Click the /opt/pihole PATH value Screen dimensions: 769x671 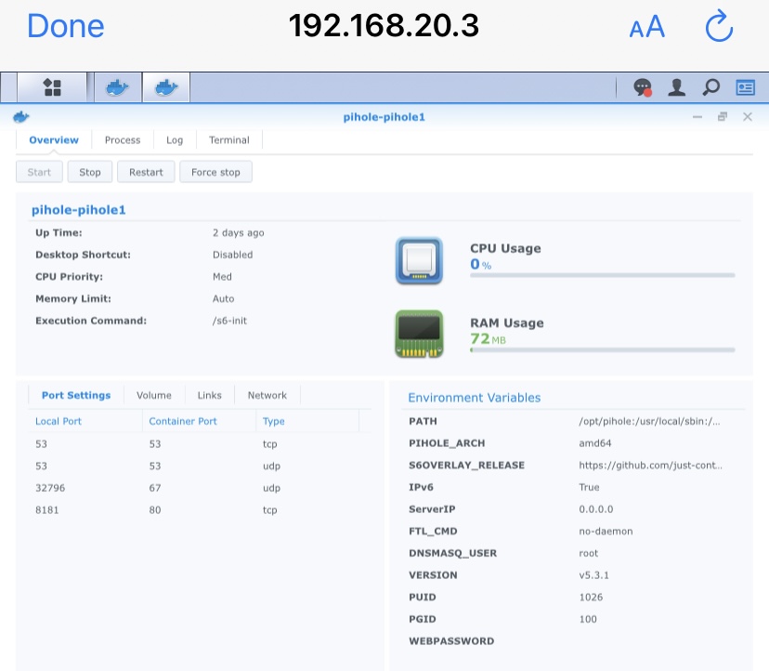click(x=649, y=421)
